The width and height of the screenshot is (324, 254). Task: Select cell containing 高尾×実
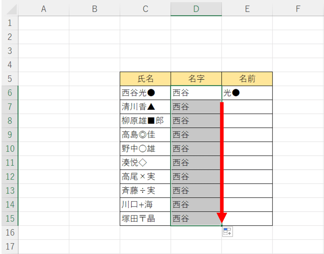click(x=145, y=177)
